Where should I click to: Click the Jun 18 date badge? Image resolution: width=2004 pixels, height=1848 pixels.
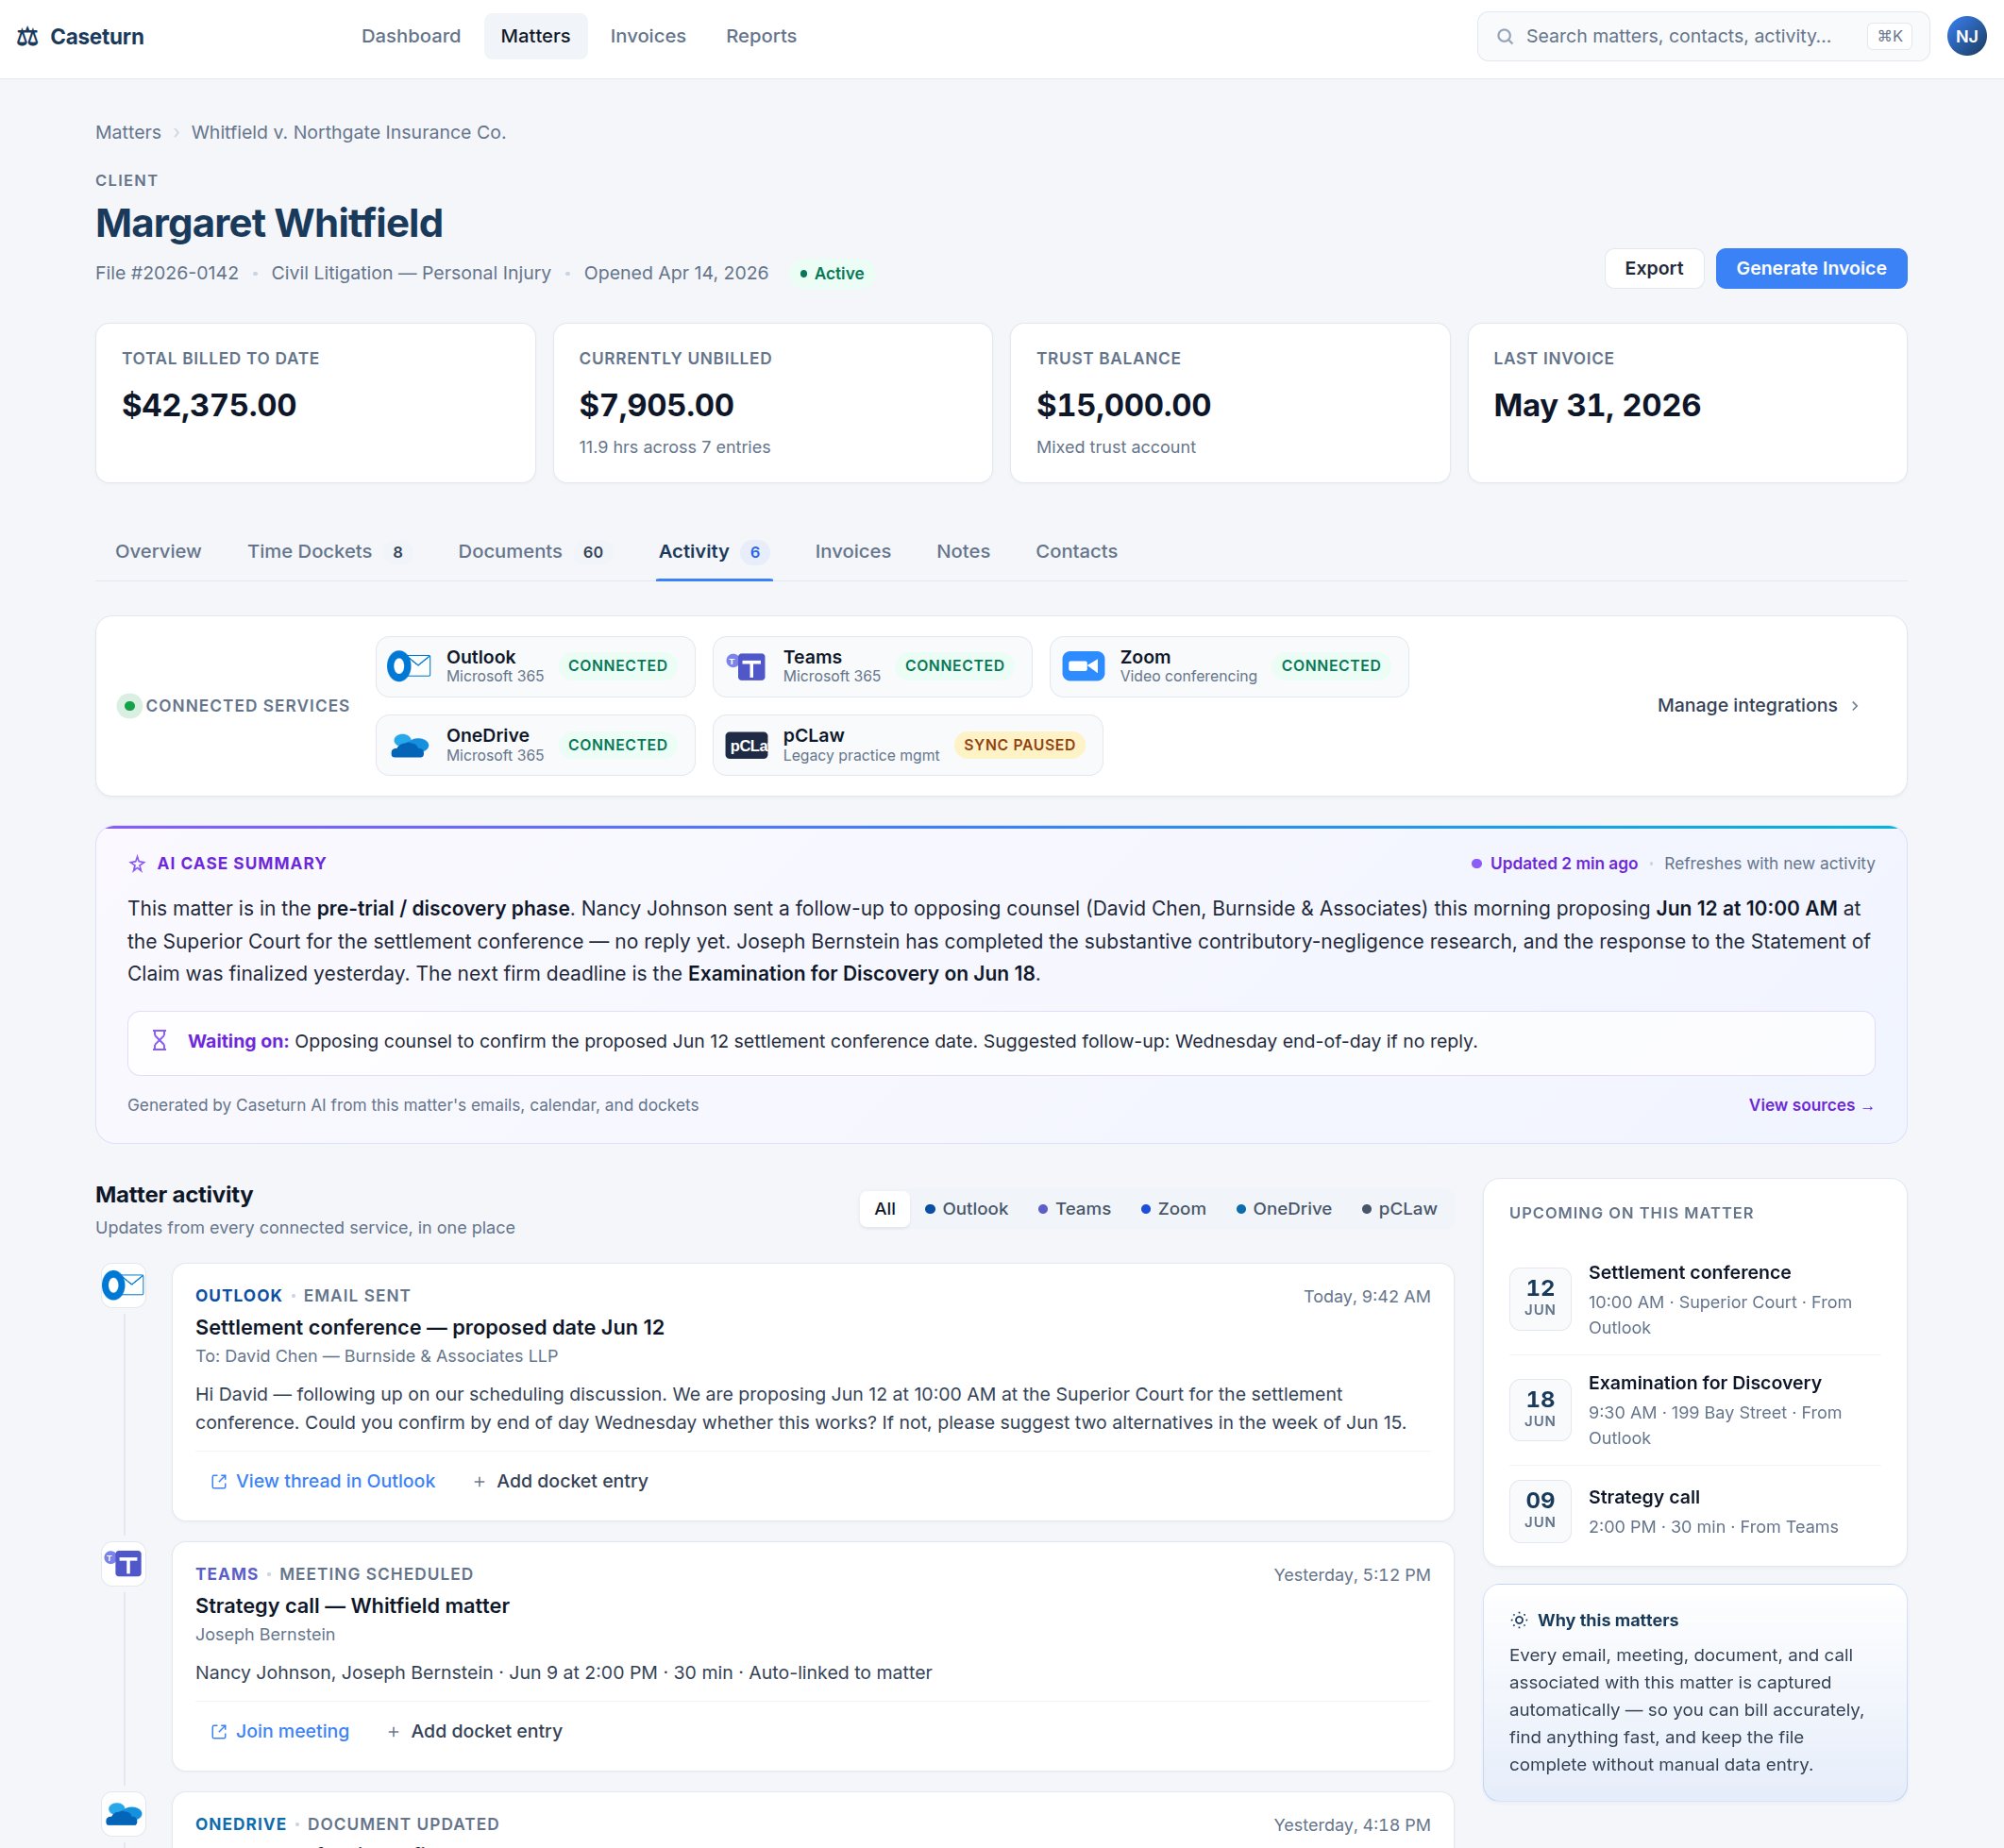1540,1409
